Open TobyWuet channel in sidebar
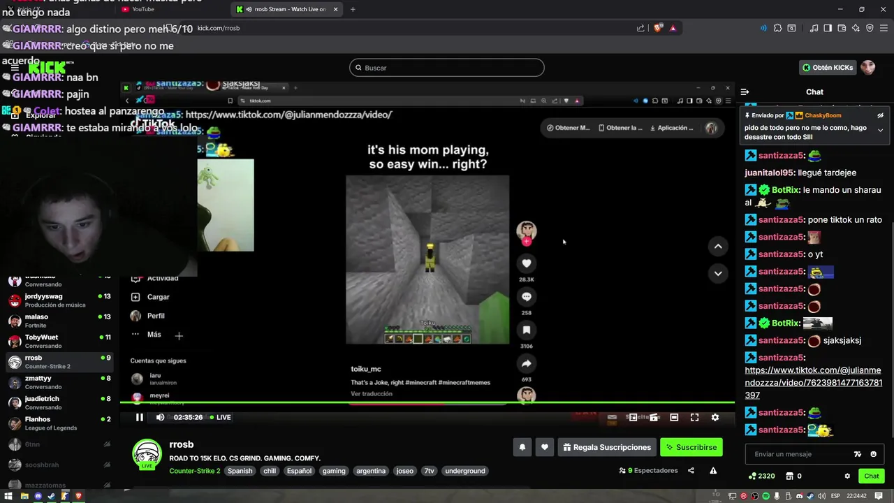The image size is (894, 503). (x=59, y=341)
